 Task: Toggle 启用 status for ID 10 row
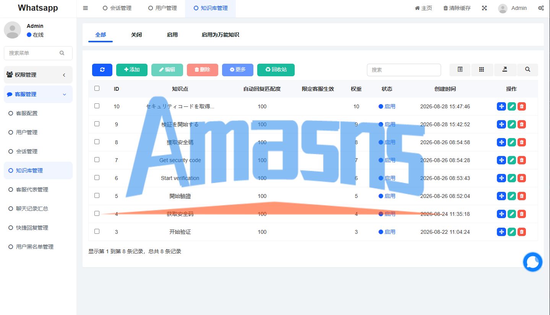click(x=387, y=106)
